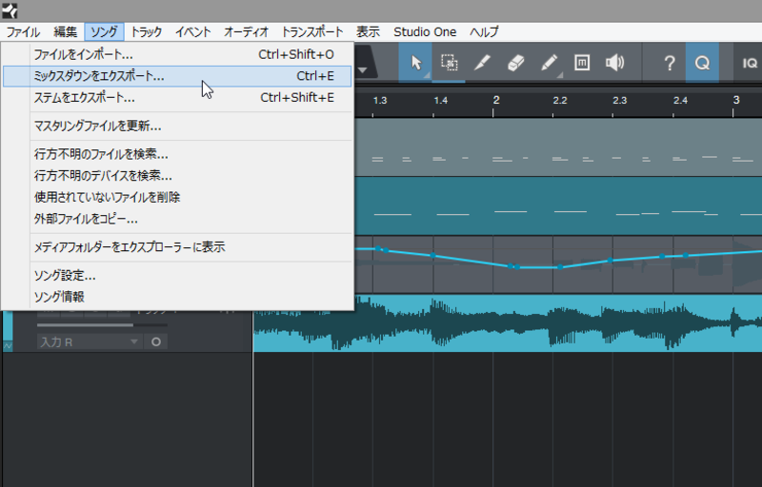Open the 表示 menu
Image resolution: width=762 pixels, height=487 pixels.
tap(368, 32)
